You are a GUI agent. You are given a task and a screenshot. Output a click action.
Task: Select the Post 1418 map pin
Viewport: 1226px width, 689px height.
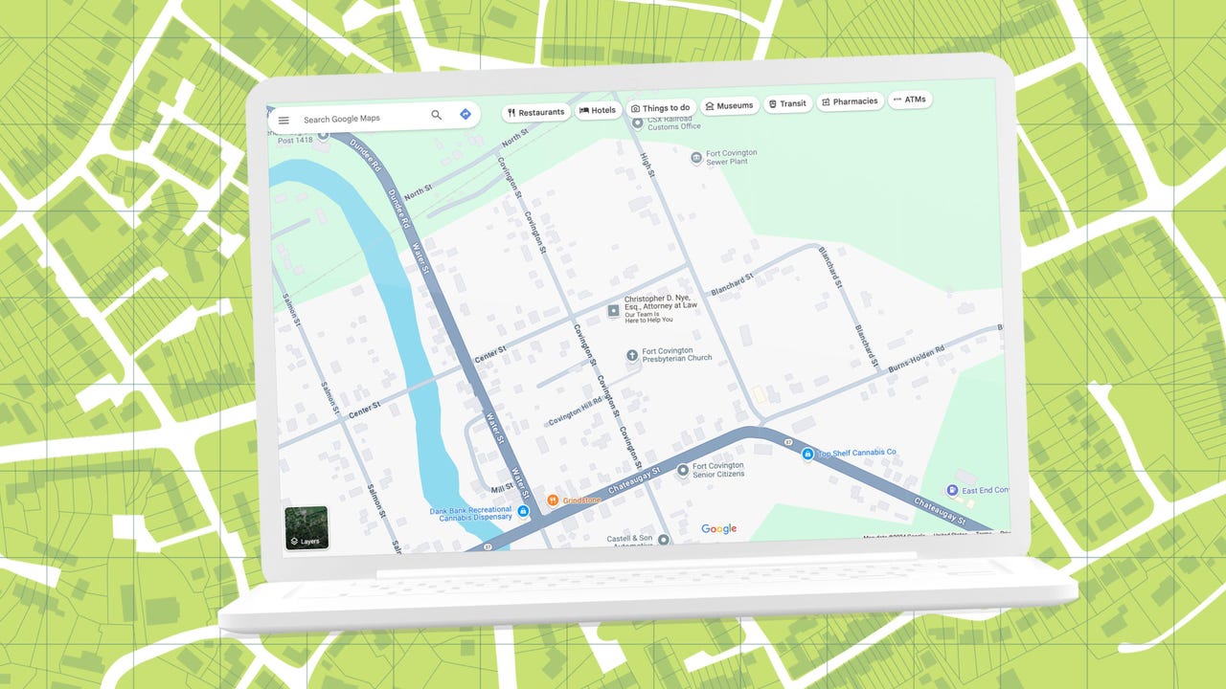pyautogui.click(x=323, y=135)
